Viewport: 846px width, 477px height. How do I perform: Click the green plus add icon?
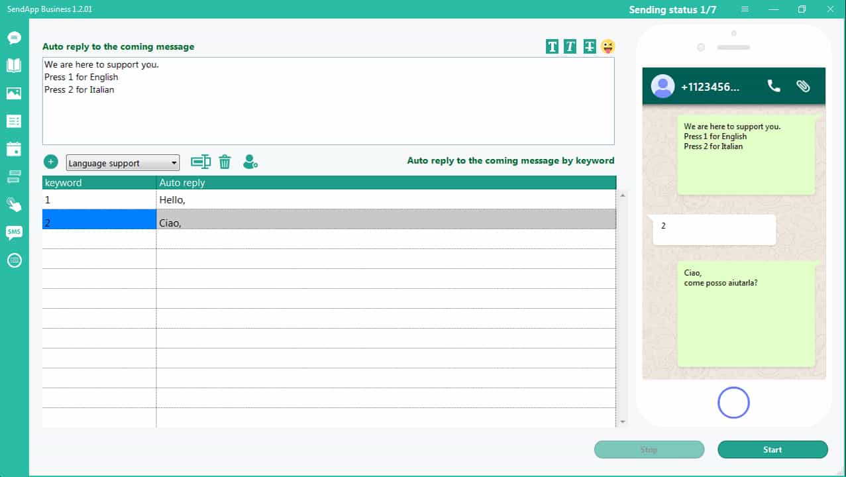[x=51, y=162]
